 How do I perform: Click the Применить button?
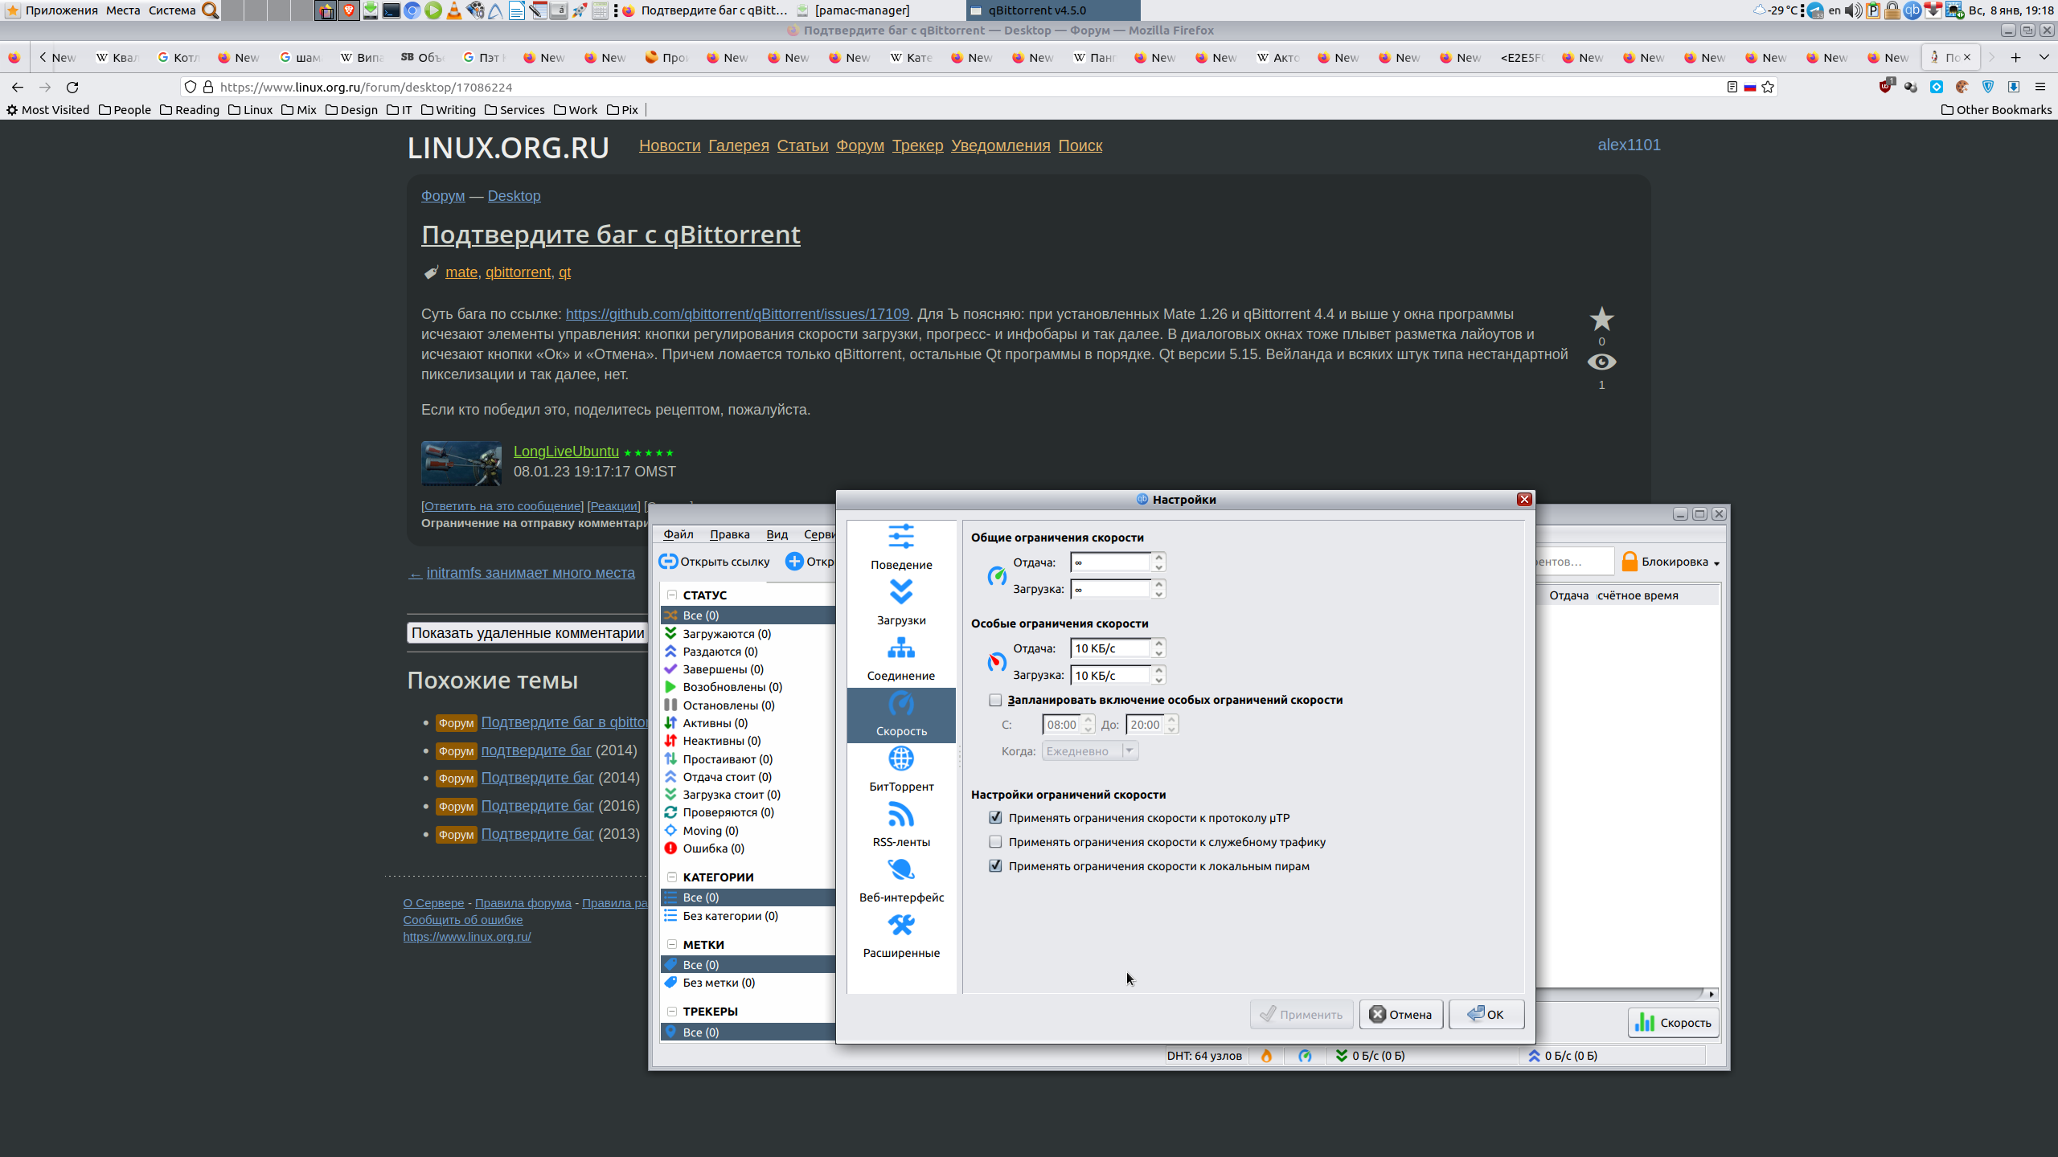coord(1302,1014)
